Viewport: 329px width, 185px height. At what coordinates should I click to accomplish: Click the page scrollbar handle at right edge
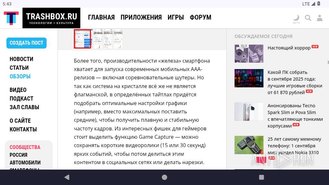[328, 62]
